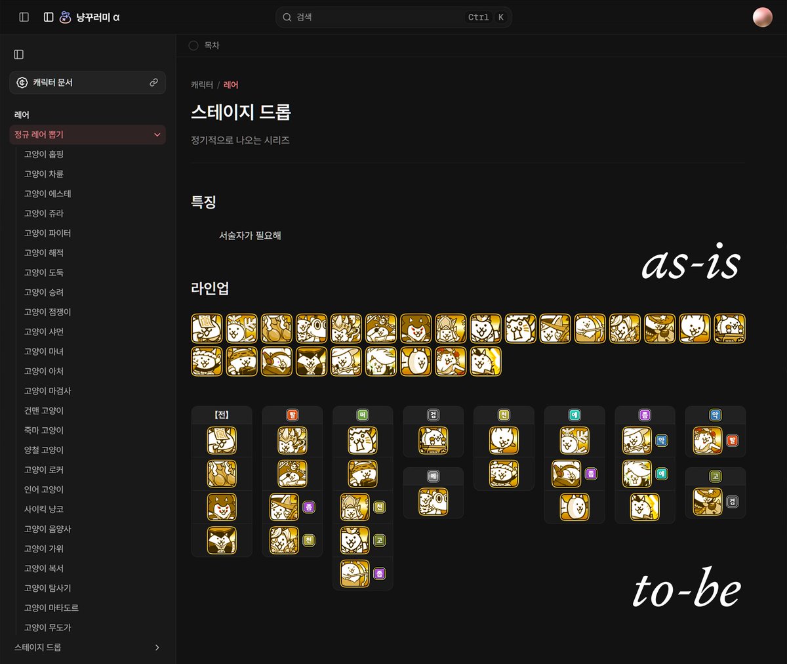This screenshot has height=664, width=787.
Task: Open the 냥꾸러미 α site logo
Action: tap(89, 17)
